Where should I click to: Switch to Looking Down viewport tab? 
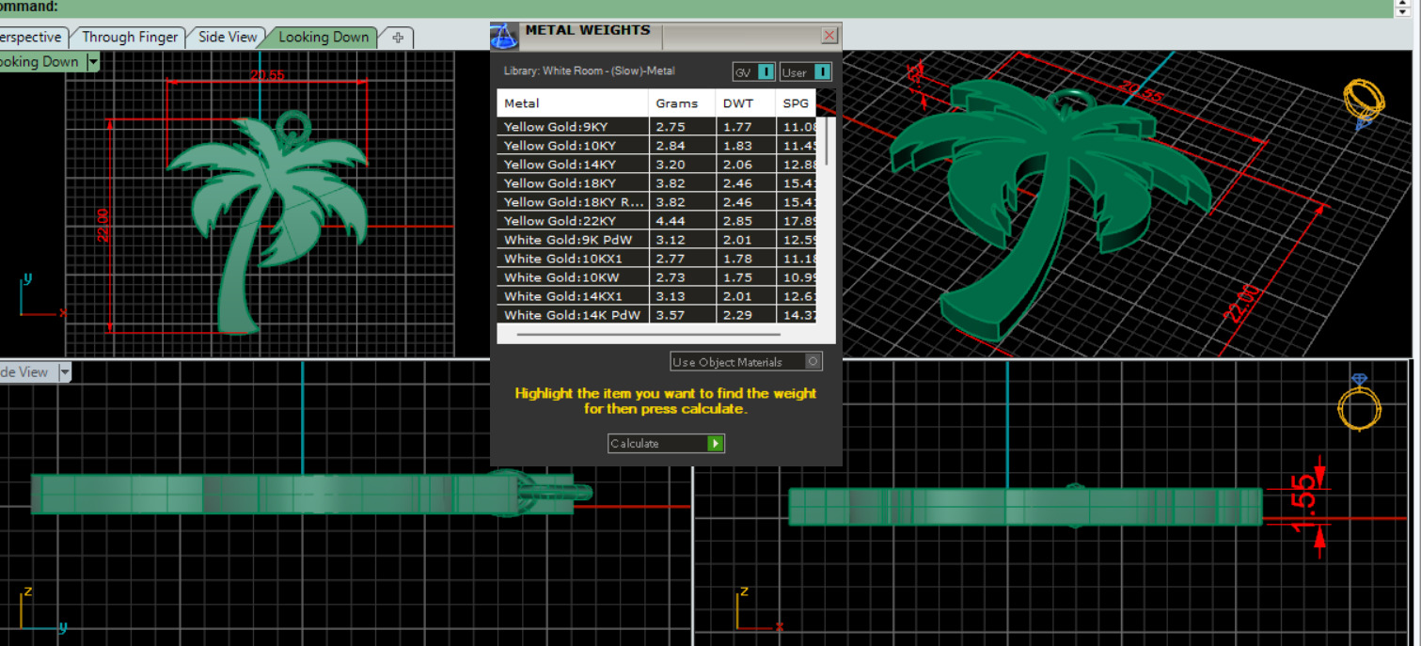click(x=323, y=38)
